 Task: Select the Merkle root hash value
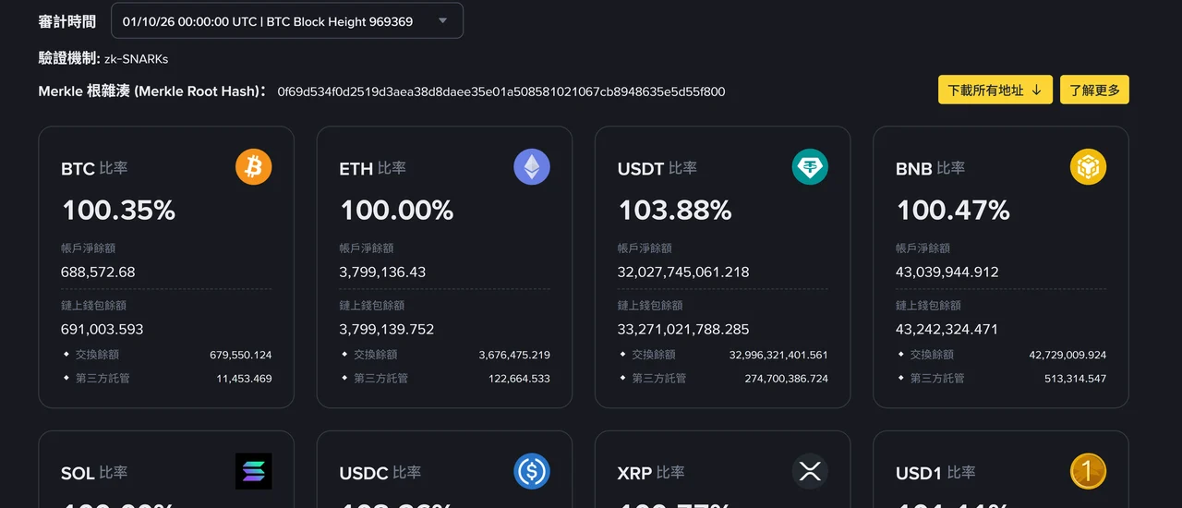click(501, 91)
